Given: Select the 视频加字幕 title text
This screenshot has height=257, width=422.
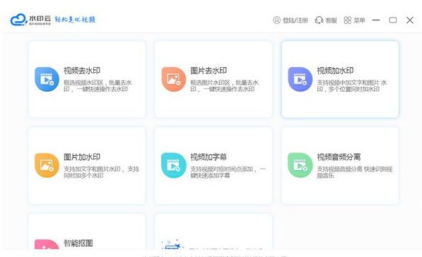Looking at the screenshot, I should 209,157.
